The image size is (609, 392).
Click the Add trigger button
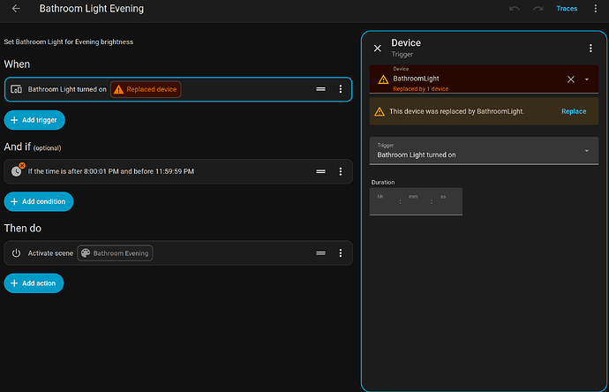pos(34,120)
